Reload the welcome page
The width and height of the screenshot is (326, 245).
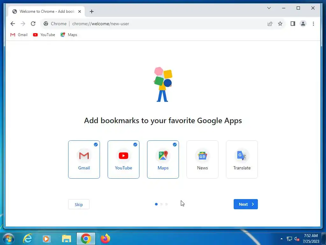click(x=33, y=24)
